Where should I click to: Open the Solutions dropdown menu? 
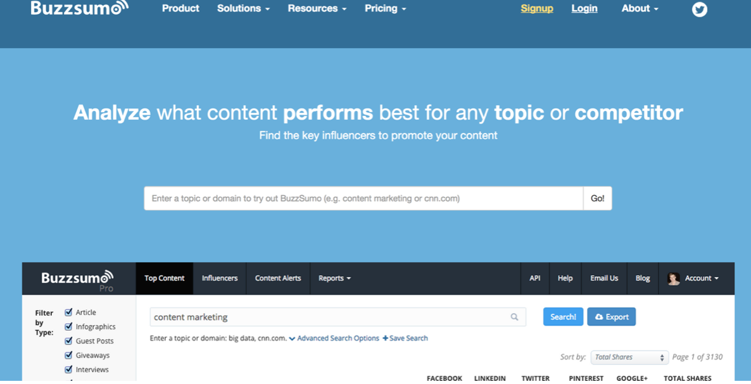[243, 9]
